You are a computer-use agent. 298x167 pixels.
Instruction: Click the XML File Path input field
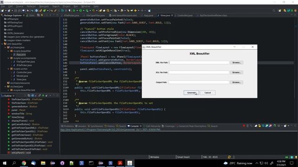point(199,63)
